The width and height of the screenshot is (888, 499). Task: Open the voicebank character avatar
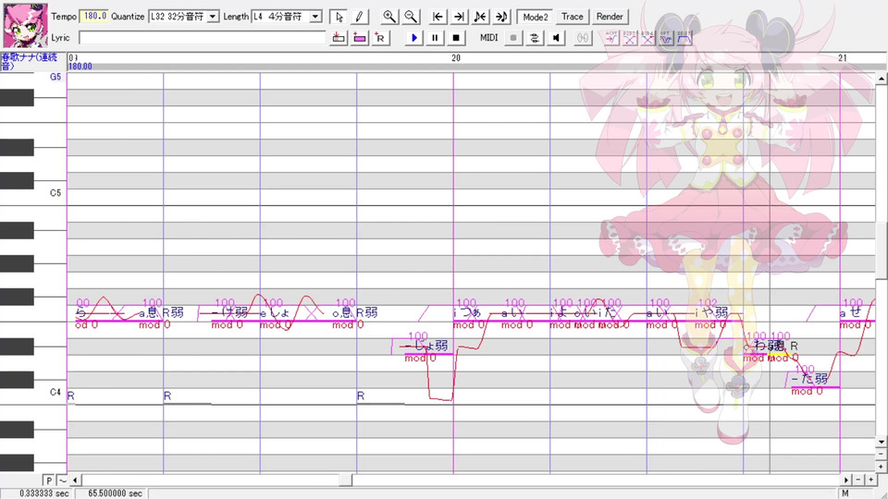point(26,27)
